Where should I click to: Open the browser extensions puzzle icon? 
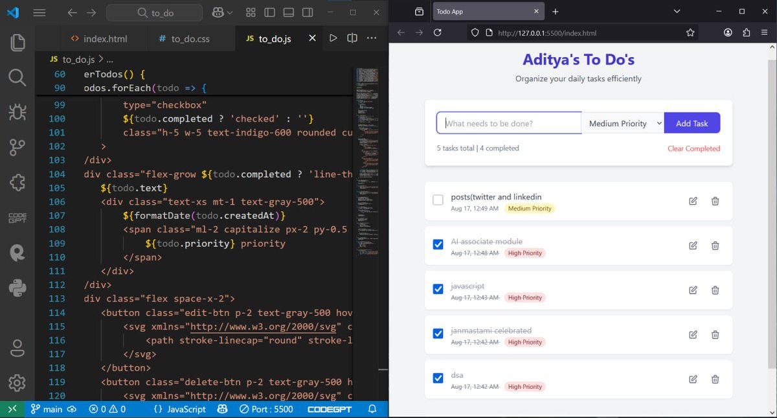tap(747, 32)
